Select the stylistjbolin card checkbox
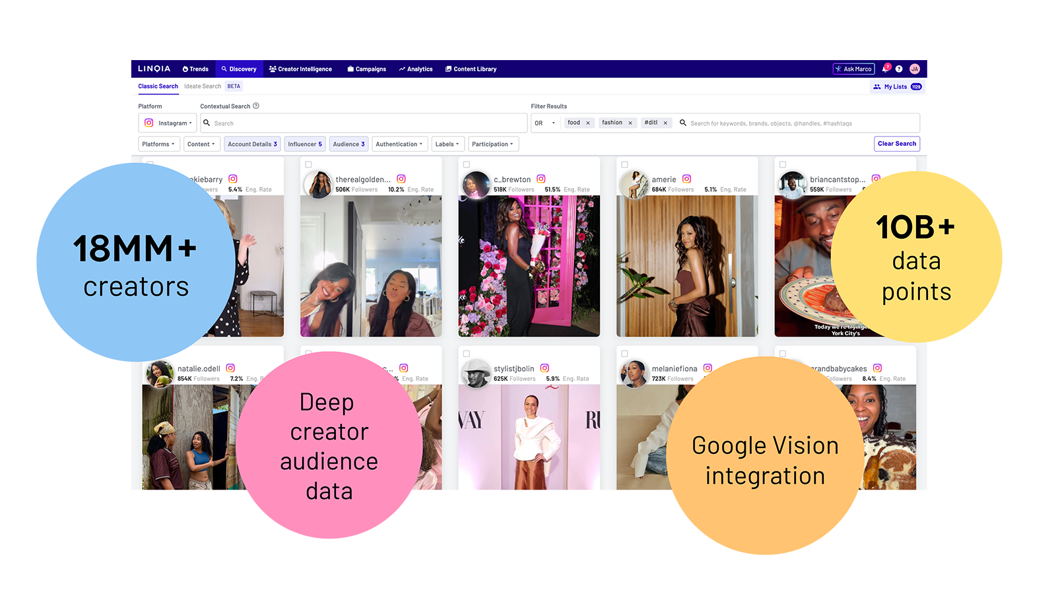 467,354
